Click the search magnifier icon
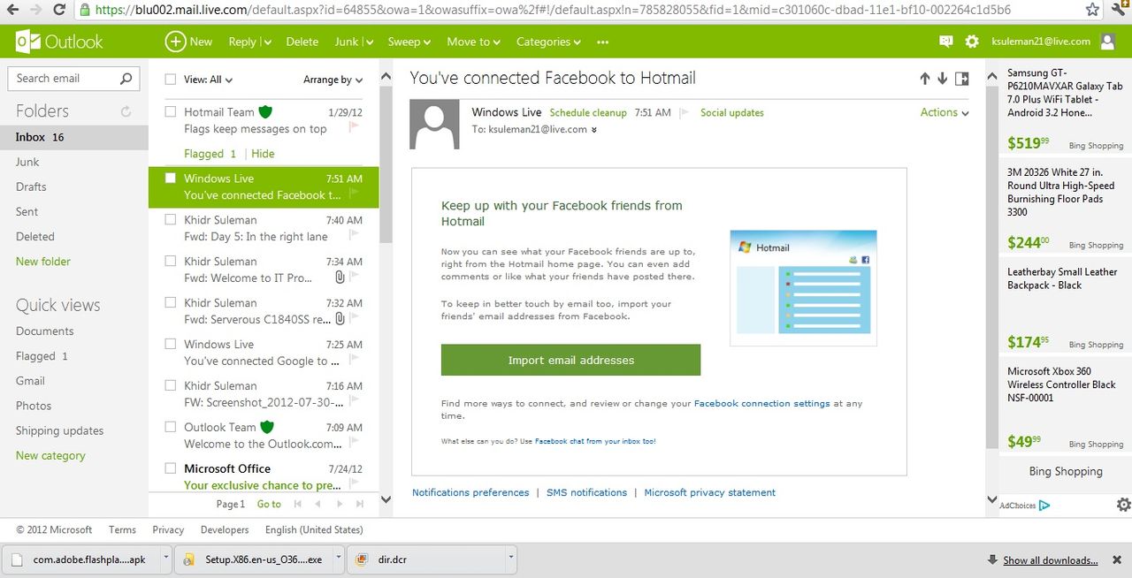This screenshot has height=578, width=1132. tap(126, 79)
